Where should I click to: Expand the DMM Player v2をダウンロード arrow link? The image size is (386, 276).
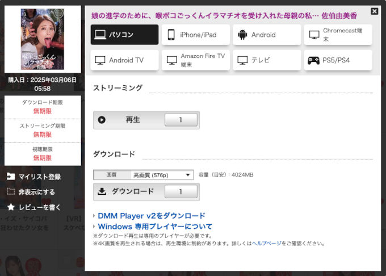pos(95,216)
